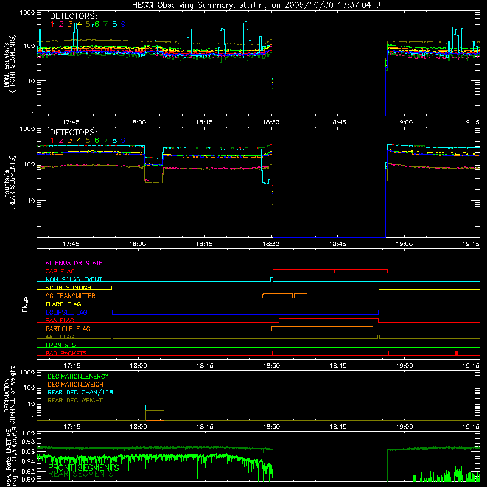
Task: Click red detector 1 in rear segments legend
Action: [52, 141]
